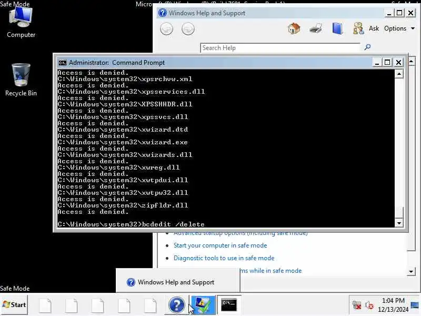The width and height of the screenshot is (421, 316).
Task: Select the Recycle Bin desktop icon
Action: tap(21, 80)
